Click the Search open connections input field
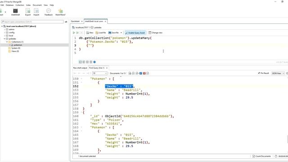 (32, 22)
